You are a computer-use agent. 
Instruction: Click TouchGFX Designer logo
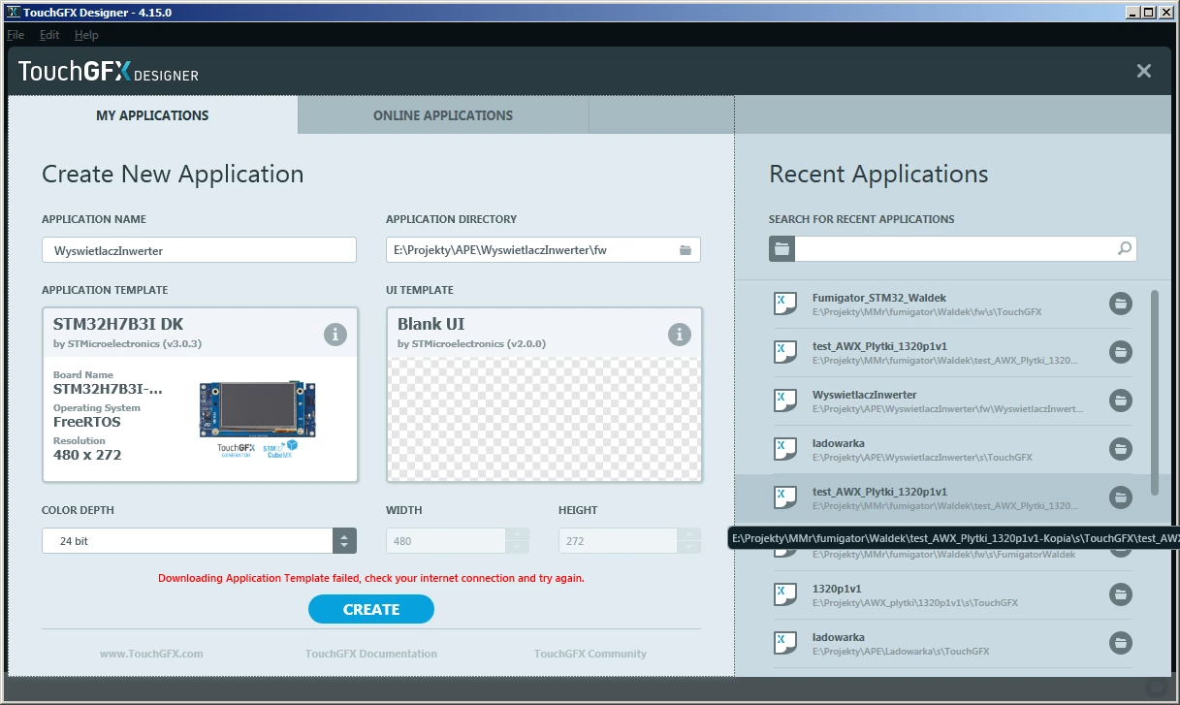coord(109,72)
